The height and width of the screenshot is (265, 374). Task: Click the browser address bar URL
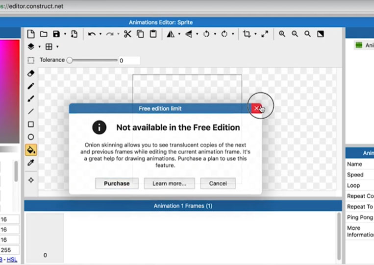pos(32,6)
